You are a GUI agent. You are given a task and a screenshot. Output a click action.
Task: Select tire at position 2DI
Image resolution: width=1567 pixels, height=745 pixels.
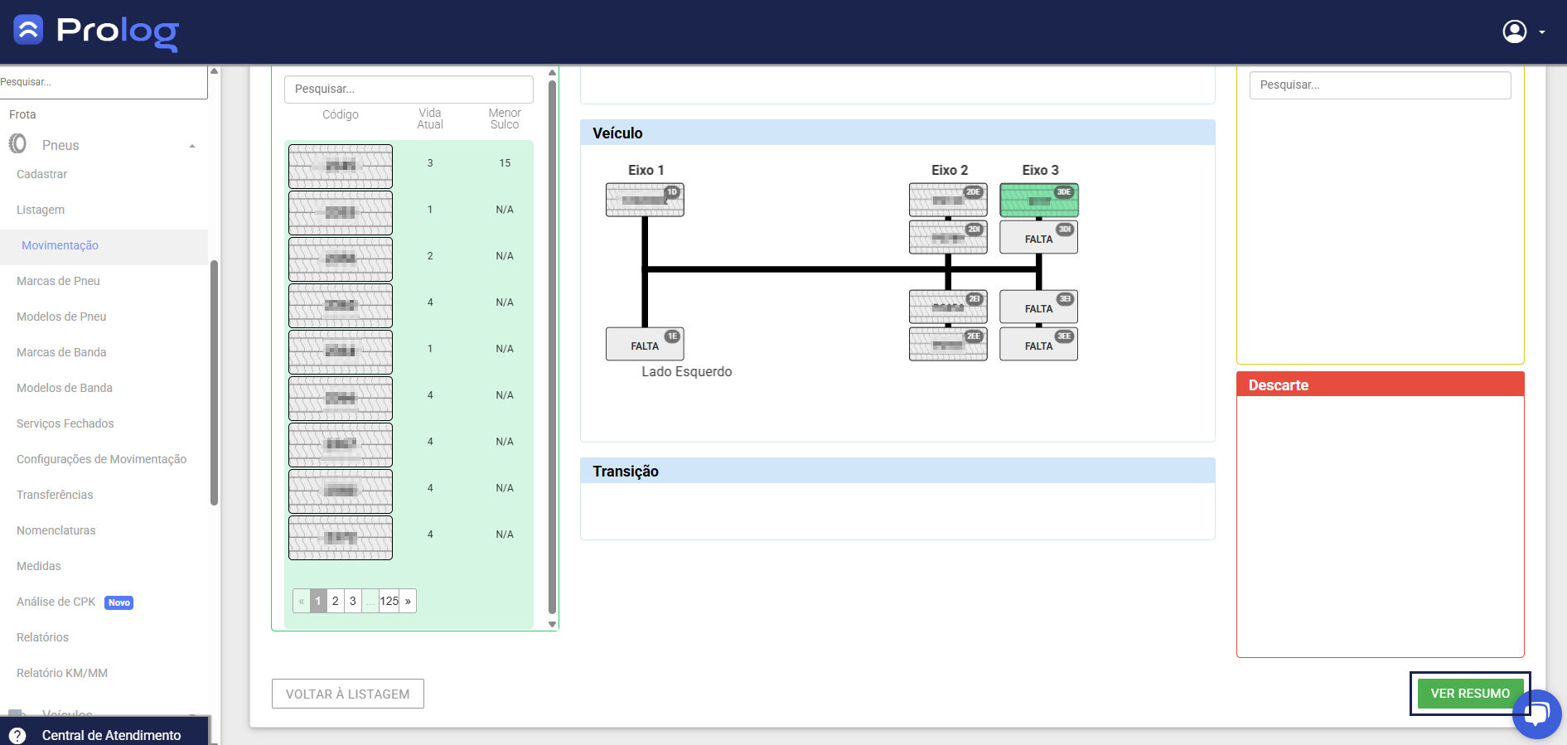coord(948,237)
